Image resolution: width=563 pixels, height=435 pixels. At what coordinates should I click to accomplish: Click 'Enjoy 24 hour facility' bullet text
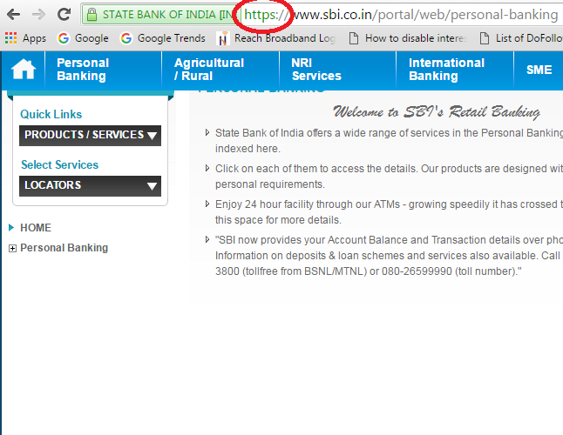pos(389,211)
